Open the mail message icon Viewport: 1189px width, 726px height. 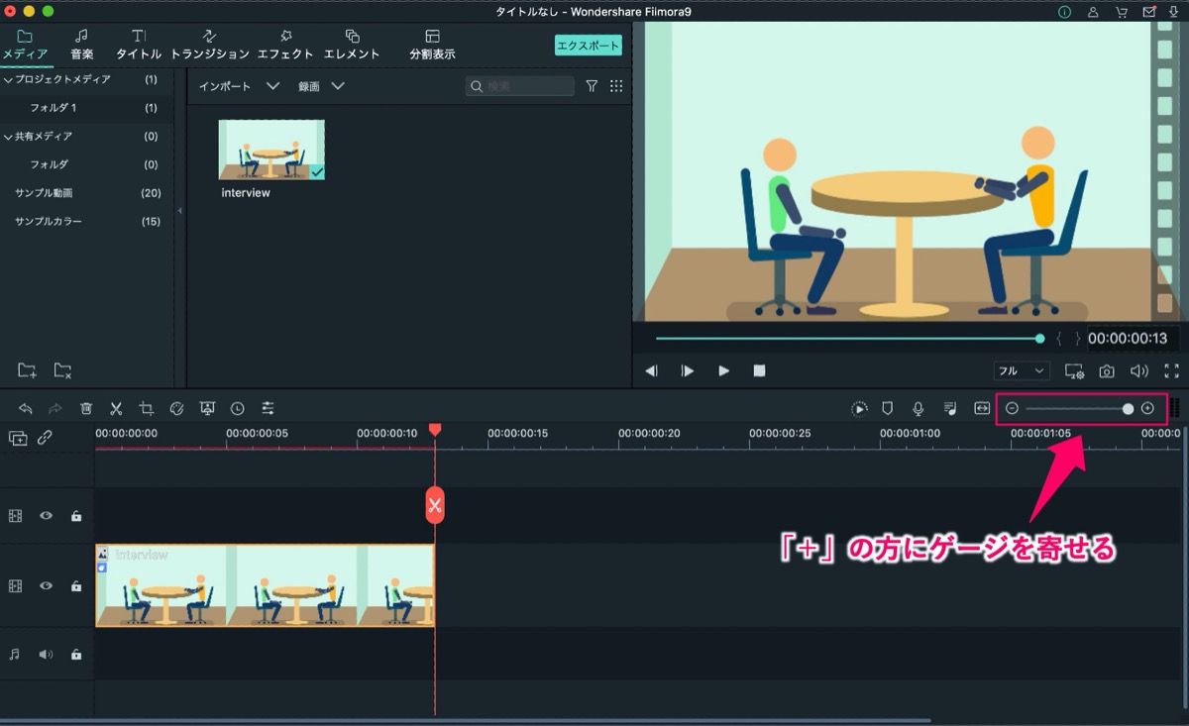(1148, 12)
